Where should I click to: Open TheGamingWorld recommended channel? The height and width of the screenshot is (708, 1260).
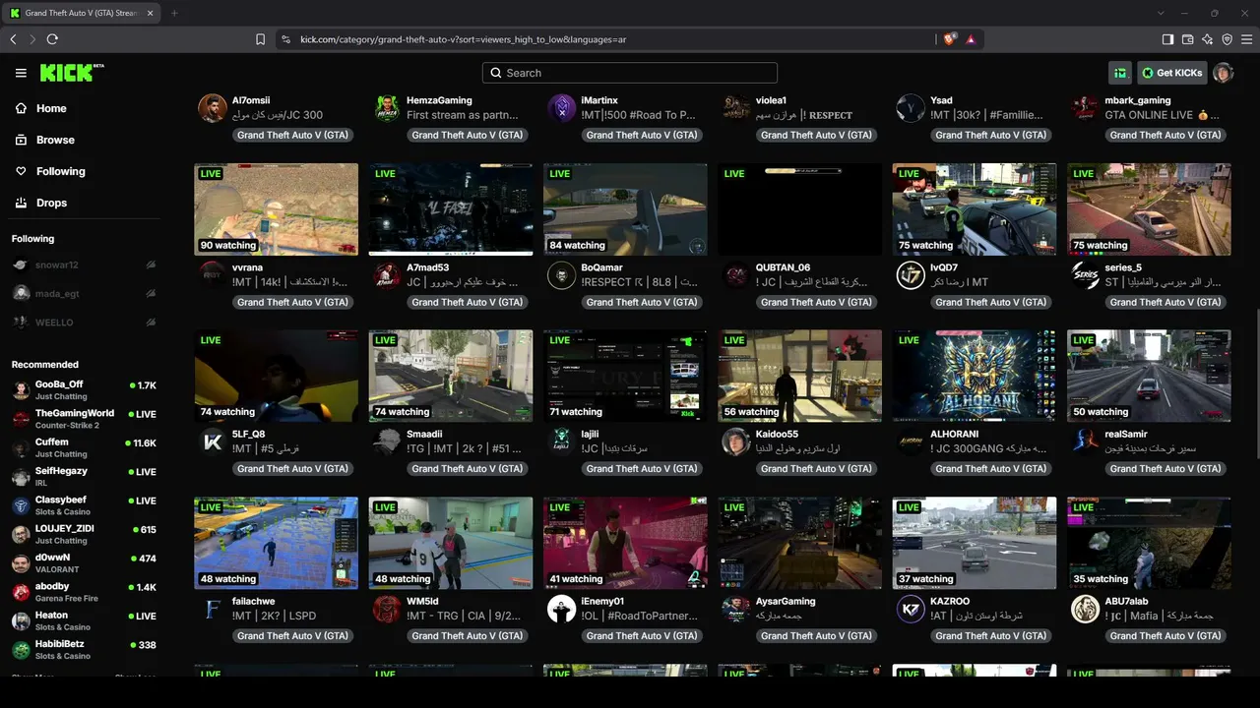coord(84,419)
